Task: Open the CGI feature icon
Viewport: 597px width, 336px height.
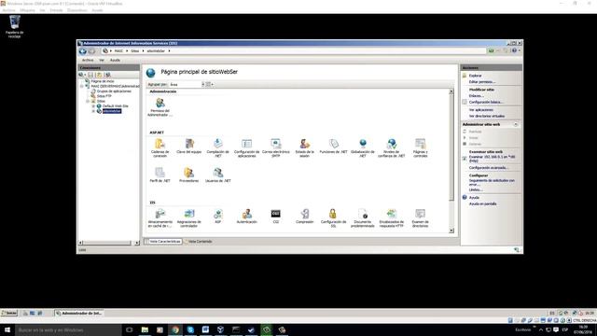Action: coord(276,217)
